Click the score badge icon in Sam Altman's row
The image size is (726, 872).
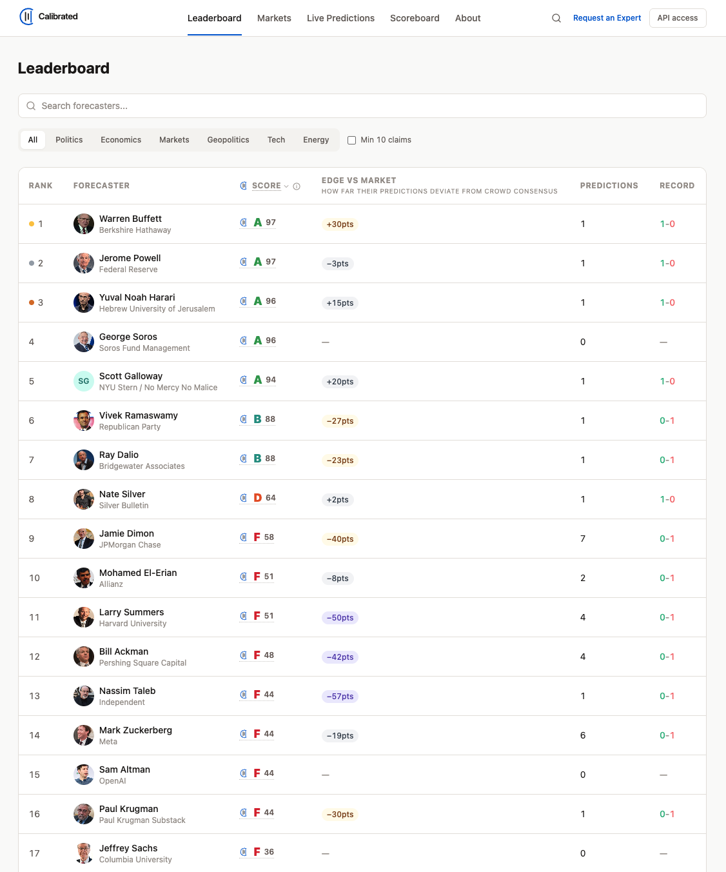244,773
